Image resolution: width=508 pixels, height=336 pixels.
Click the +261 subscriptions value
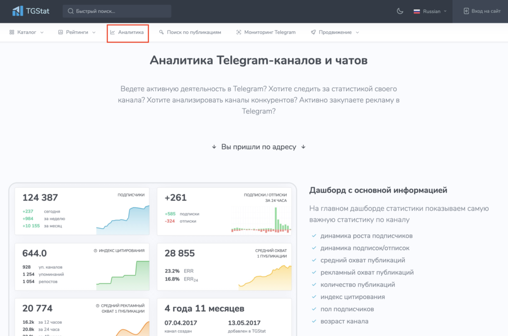[x=176, y=198]
